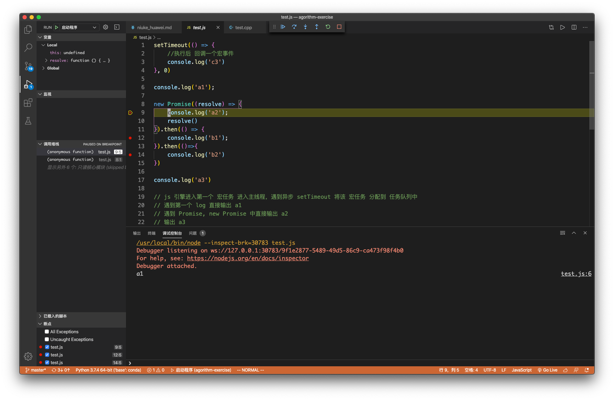Close the bottom panel

585,233
